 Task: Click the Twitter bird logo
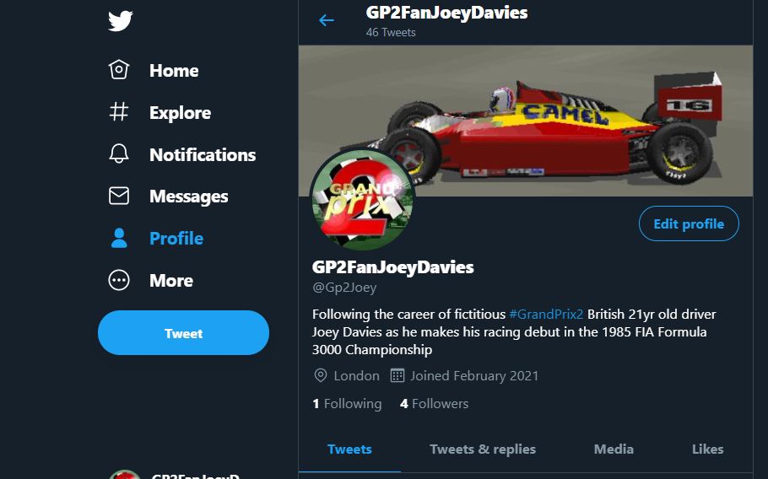(120, 20)
